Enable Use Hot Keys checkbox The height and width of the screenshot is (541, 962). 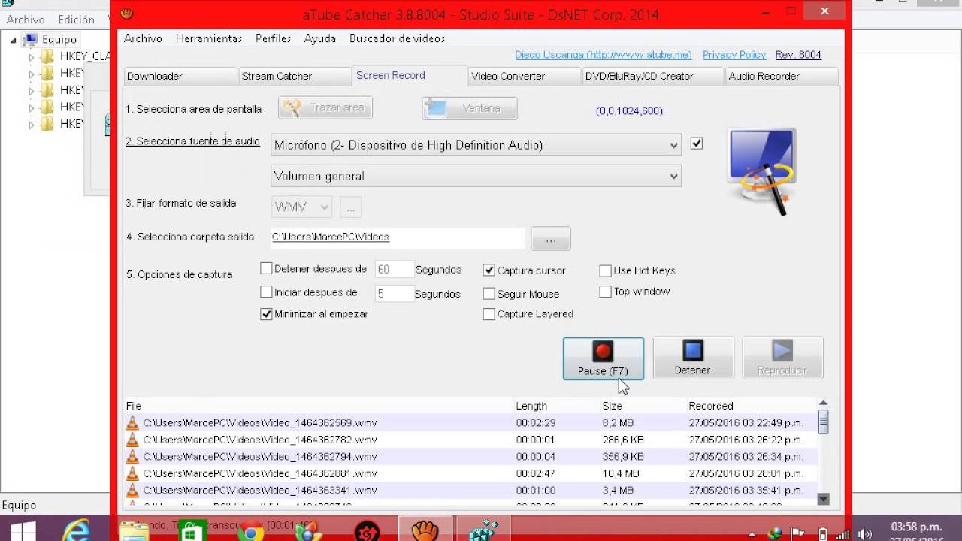605,270
